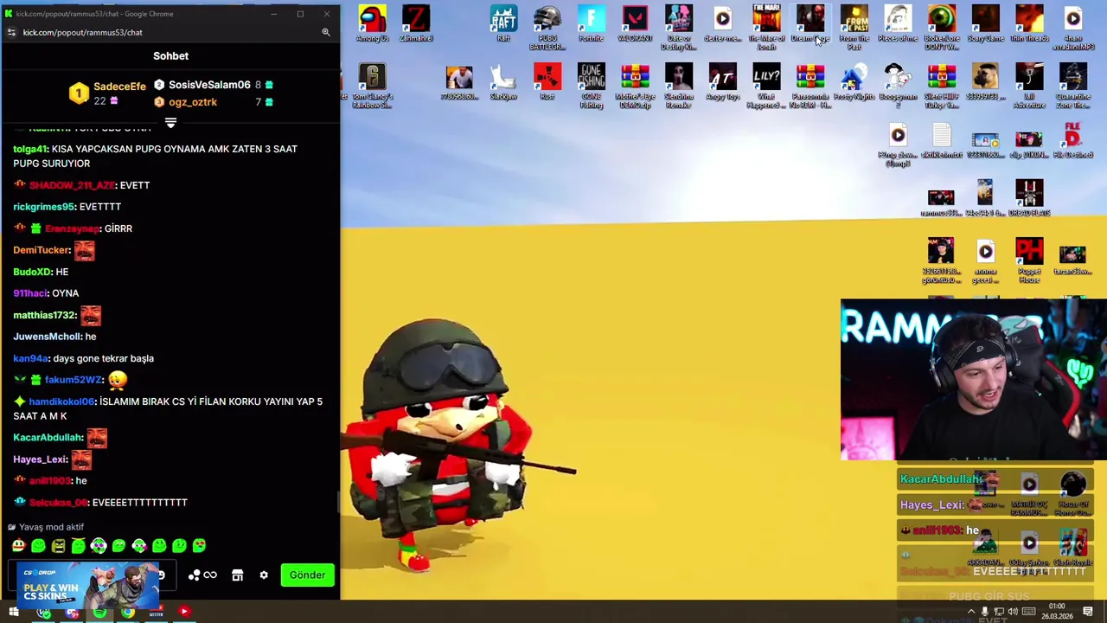Image resolution: width=1107 pixels, height=623 pixels.
Task: Select the Pieces of me desktop icon
Action: (898, 24)
